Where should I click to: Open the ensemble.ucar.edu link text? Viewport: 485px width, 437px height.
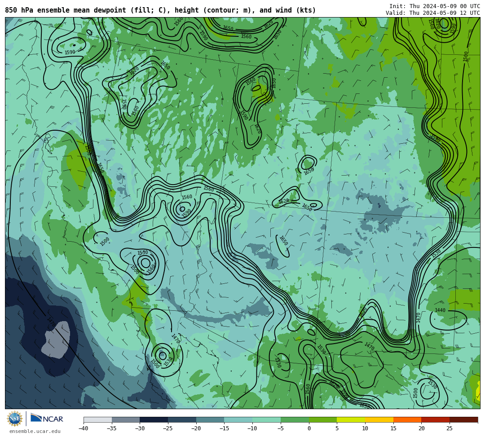click(x=35, y=431)
